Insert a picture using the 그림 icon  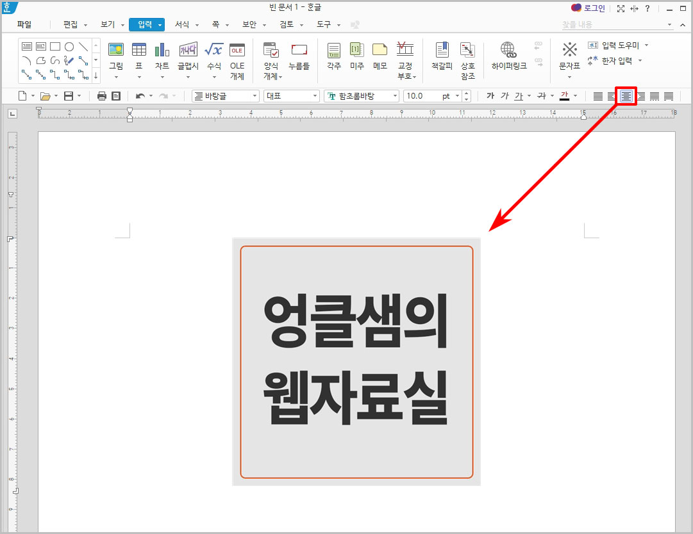point(116,51)
